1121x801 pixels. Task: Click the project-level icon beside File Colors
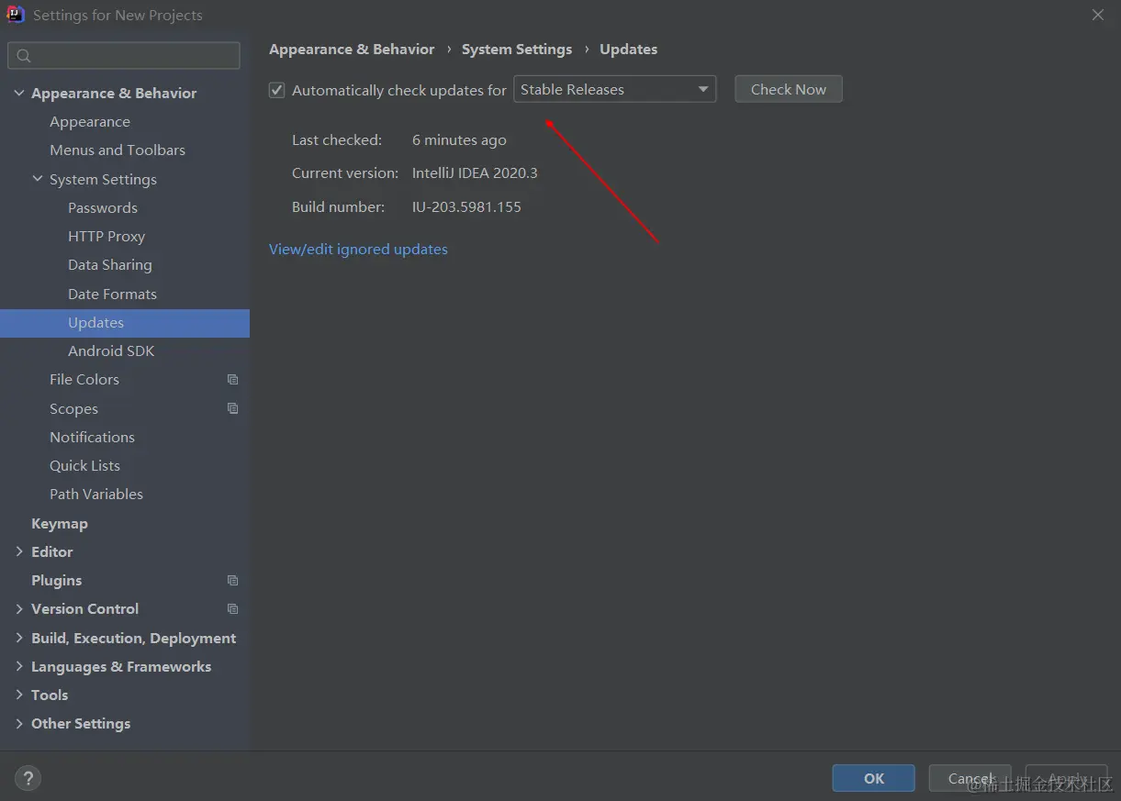pyautogui.click(x=232, y=379)
